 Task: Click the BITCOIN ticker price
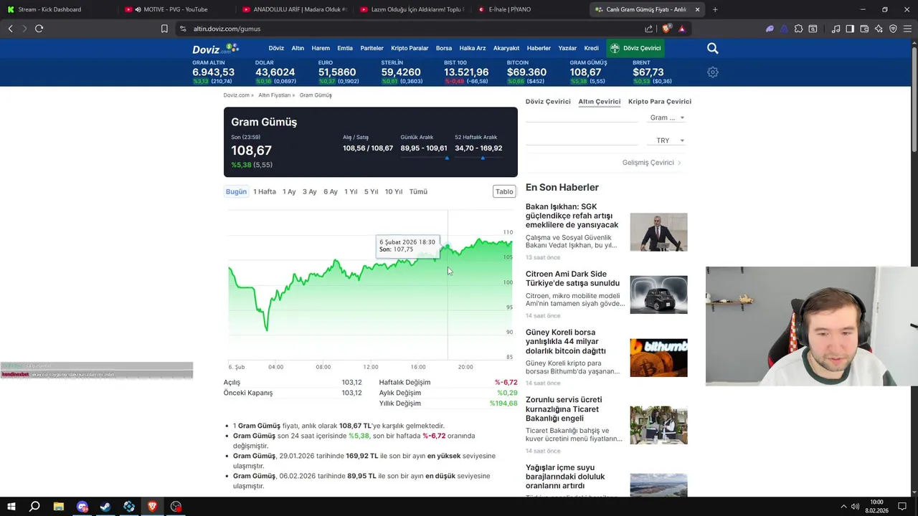pyautogui.click(x=526, y=72)
